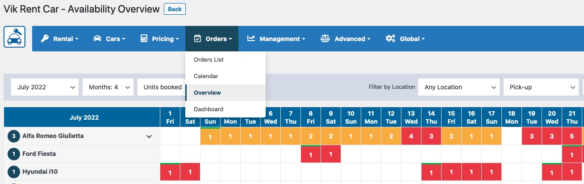Click the empty Ford Fiesta cell for Mon 18
The image size is (584, 184).
(x=512, y=154)
